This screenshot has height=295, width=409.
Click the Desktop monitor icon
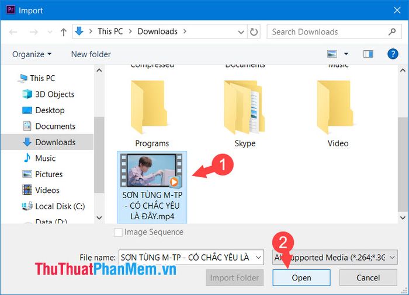[27, 110]
